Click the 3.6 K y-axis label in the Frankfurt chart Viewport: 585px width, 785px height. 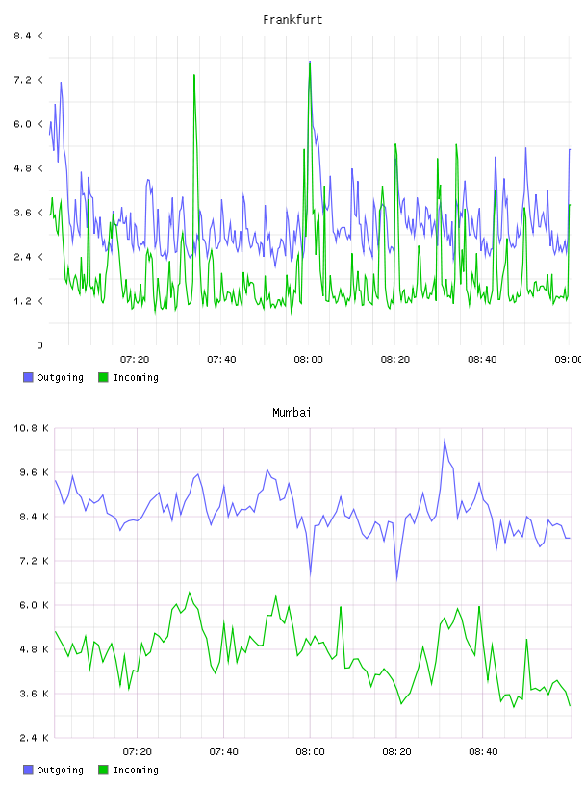[28, 213]
